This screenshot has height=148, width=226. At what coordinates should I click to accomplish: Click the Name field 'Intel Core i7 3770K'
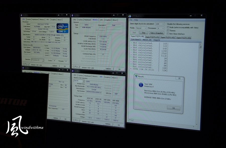[x=43, y=24]
